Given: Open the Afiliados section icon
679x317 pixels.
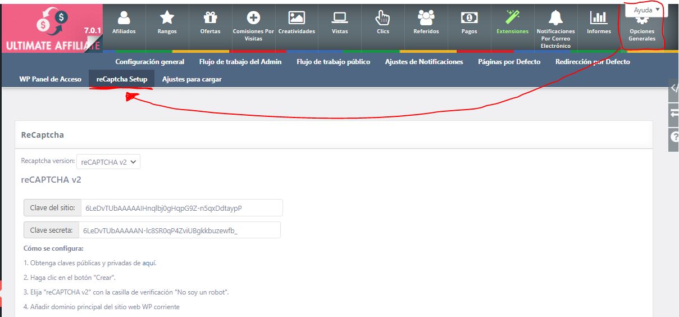Looking at the screenshot, I should click(x=124, y=19).
